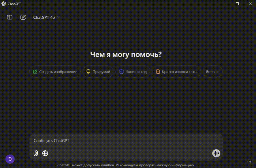Select the Придумай suggestion chip
The height and width of the screenshot is (168, 256).
(98, 72)
